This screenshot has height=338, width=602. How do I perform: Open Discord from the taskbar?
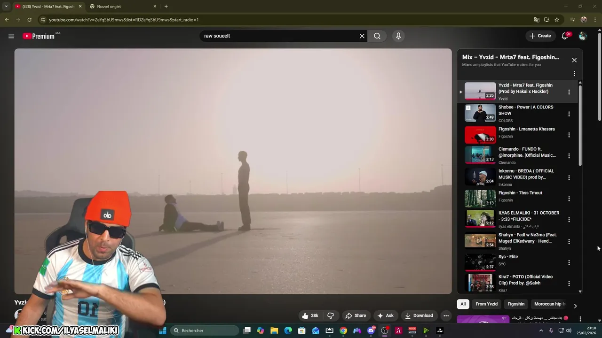point(371,330)
